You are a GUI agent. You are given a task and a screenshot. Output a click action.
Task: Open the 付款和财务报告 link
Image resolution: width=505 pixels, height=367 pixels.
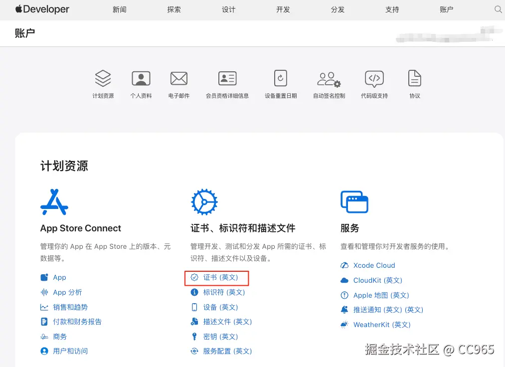[77, 322]
